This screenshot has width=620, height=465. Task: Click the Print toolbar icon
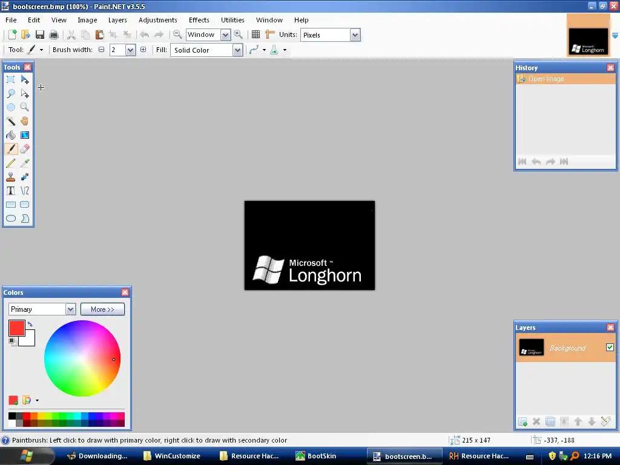(x=54, y=35)
